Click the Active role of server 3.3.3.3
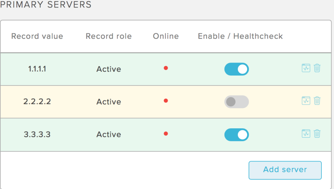Viewport: 334px width, 189px height. tap(109, 135)
